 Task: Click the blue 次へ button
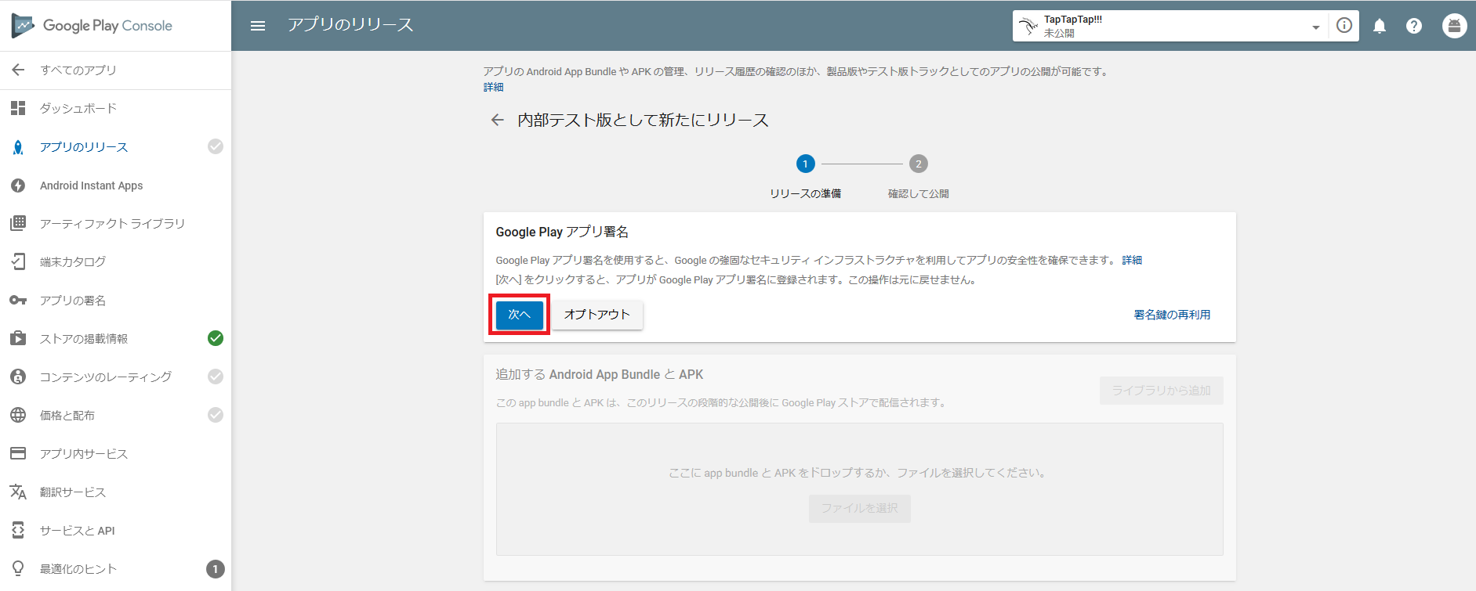pos(519,315)
